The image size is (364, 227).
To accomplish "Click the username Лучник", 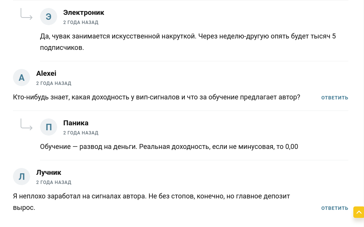I will pyautogui.click(x=48, y=172).
